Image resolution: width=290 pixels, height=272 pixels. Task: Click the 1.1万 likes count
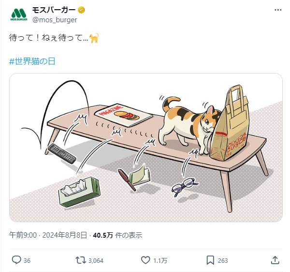[160, 260]
